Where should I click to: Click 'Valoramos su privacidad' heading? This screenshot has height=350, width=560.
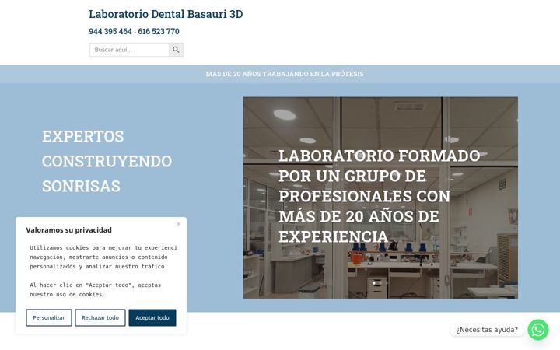pos(69,230)
